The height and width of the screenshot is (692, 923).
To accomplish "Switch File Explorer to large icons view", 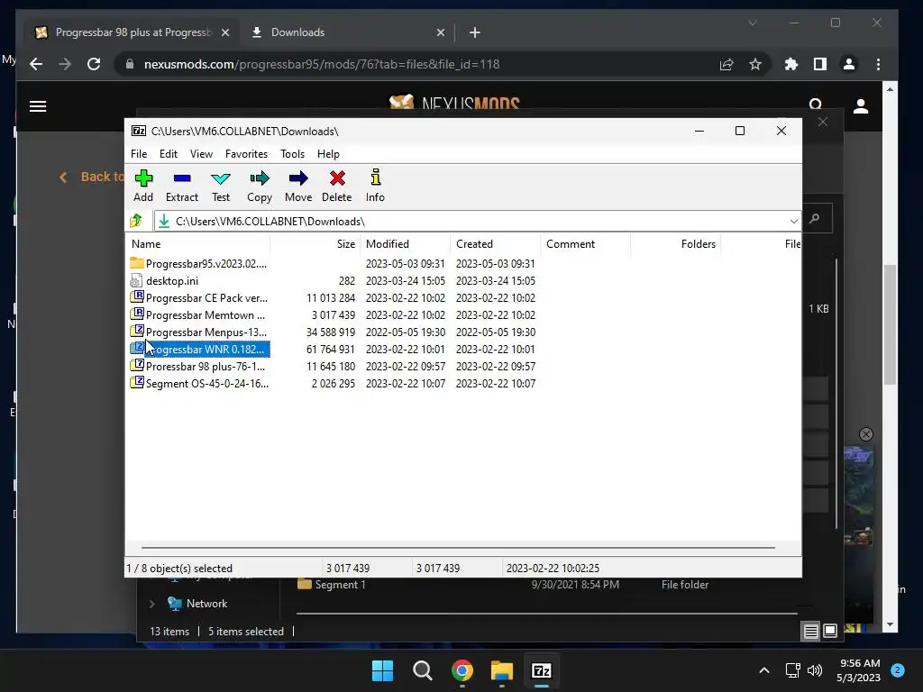I will point(830,632).
